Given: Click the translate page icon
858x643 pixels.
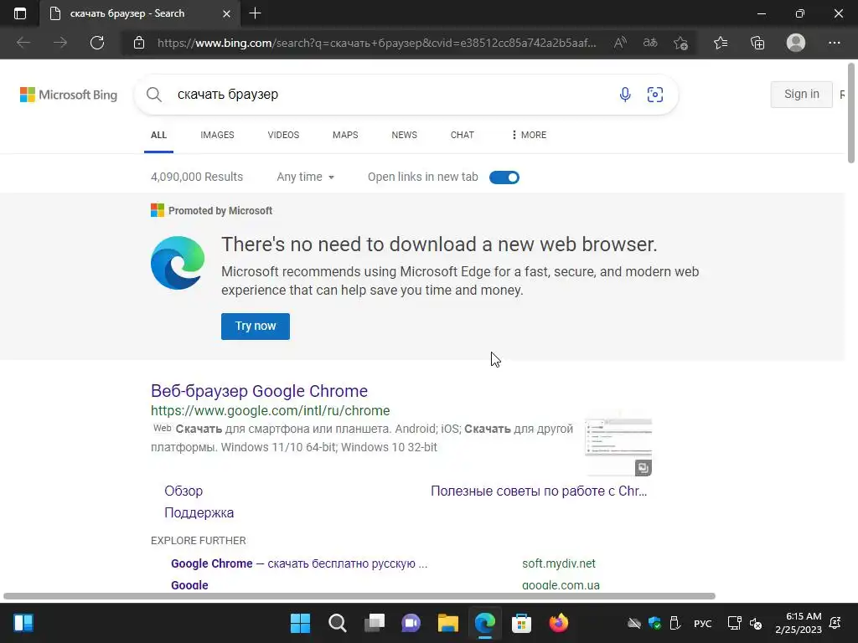Looking at the screenshot, I should [650, 43].
